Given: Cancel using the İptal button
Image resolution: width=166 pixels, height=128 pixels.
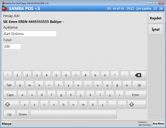Looking at the screenshot, I should (x=155, y=29).
